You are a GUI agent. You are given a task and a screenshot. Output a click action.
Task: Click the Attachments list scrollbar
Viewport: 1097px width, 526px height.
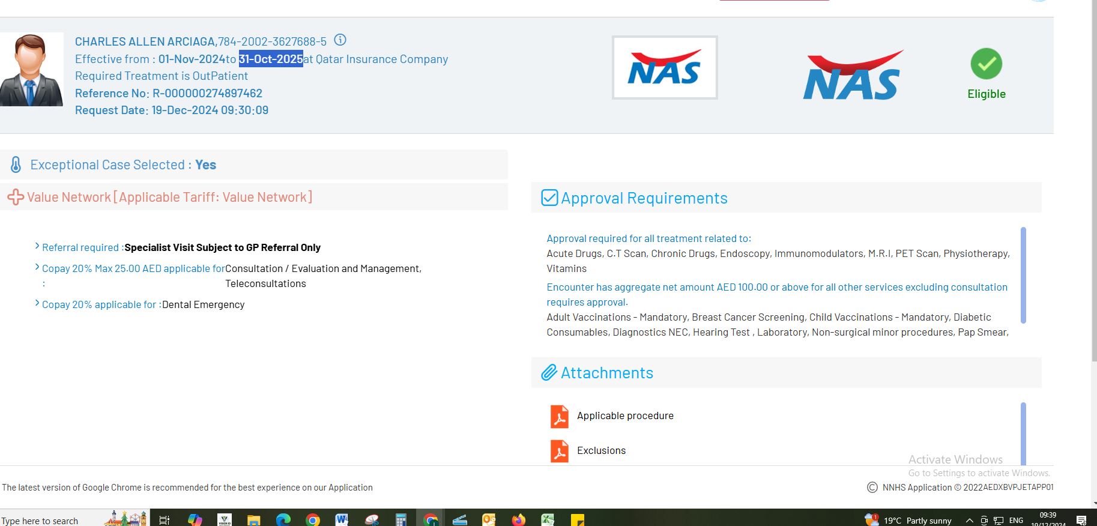pyautogui.click(x=1023, y=432)
